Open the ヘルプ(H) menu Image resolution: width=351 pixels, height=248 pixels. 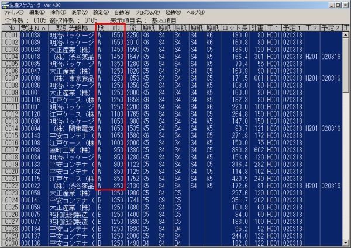point(195,12)
